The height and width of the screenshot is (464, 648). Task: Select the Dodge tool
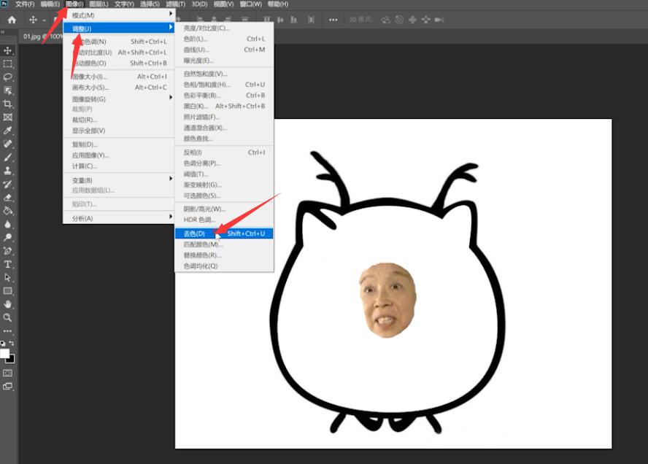click(7, 237)
